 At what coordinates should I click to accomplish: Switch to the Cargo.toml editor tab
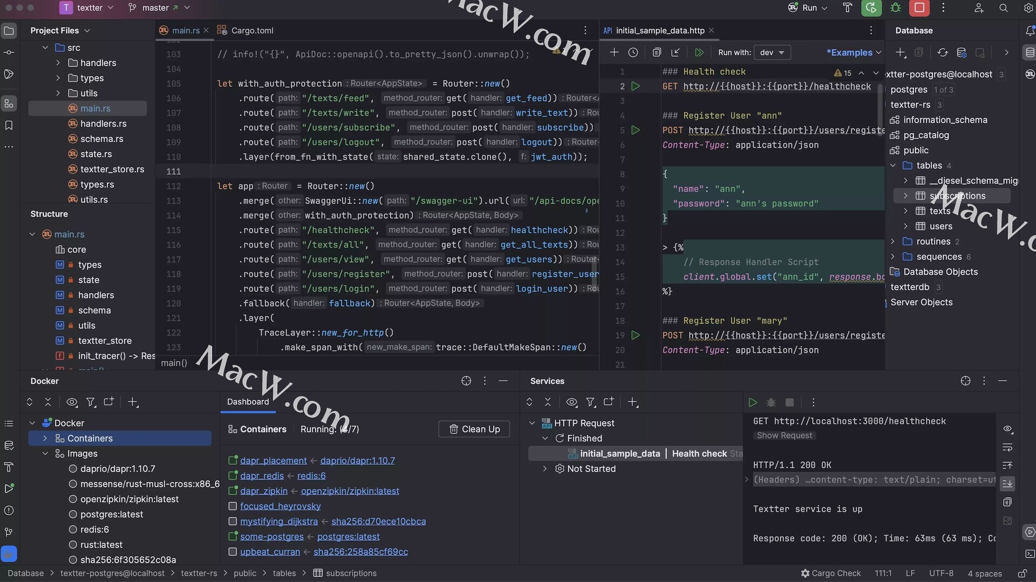[246, 30]
